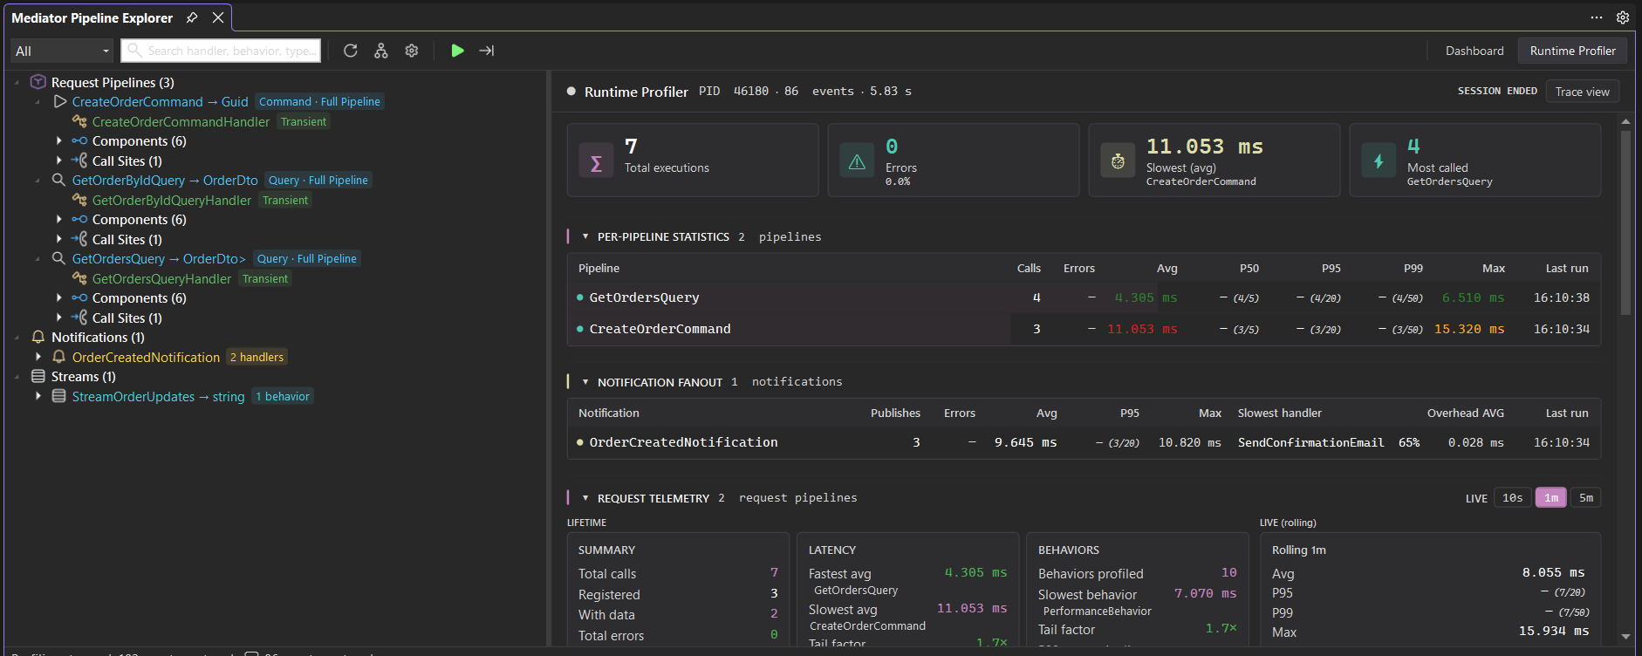Expand the OrderCreatedNotification node
The height and width of the screenshot is (656, 1642).
(38, 357)
